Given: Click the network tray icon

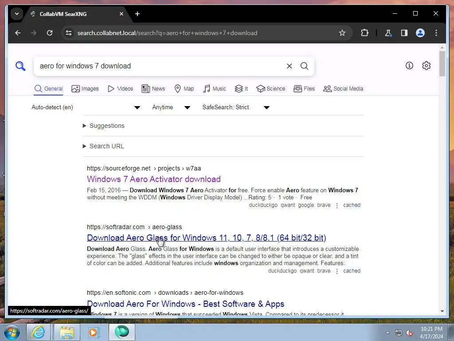Looking at the screenshot, I should (x=399, y=333).
